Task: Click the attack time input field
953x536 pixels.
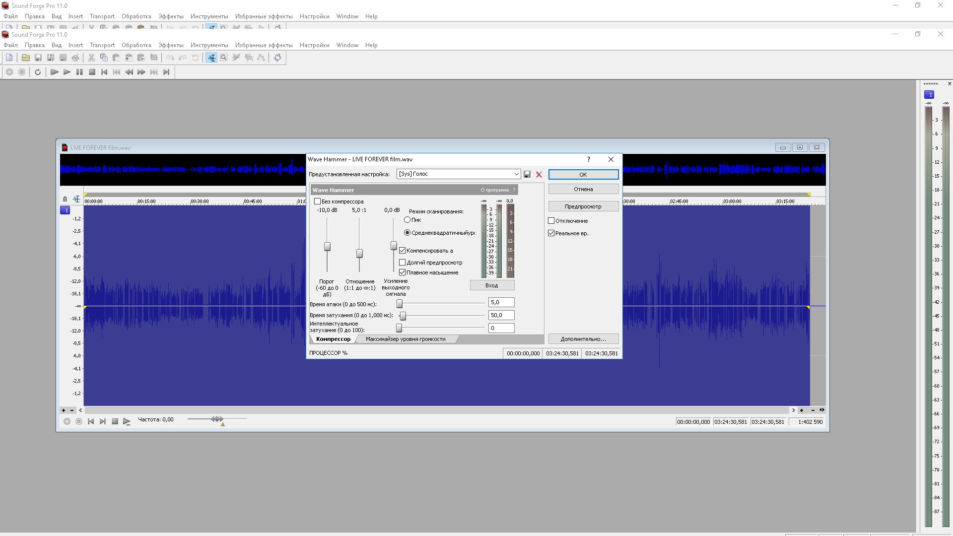Action: point(501,303)
